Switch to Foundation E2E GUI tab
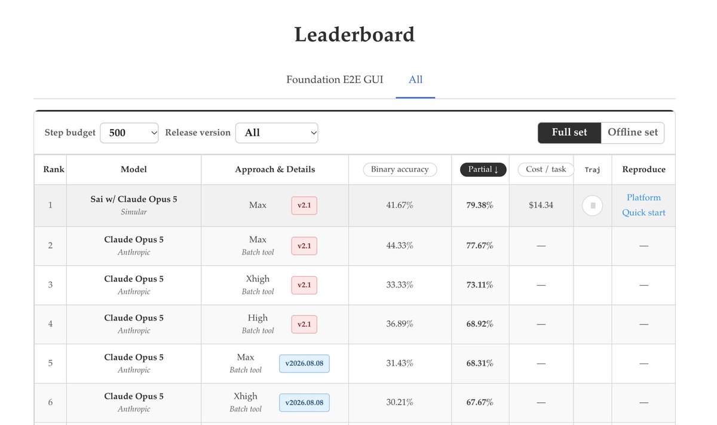 click(x=335, y=80)
